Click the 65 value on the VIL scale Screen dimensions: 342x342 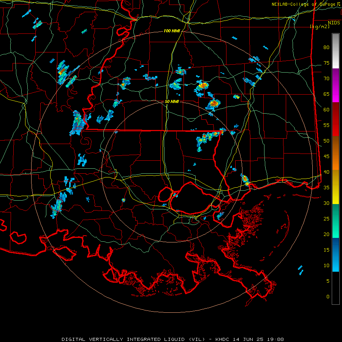[326, 94]
